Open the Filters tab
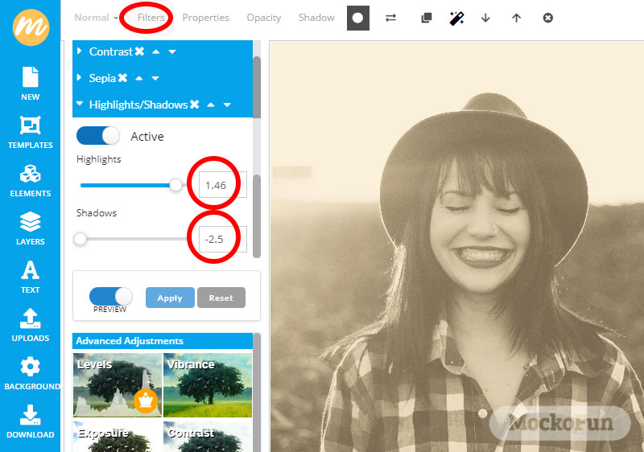 pyautogui.click(x=151, y=18)
